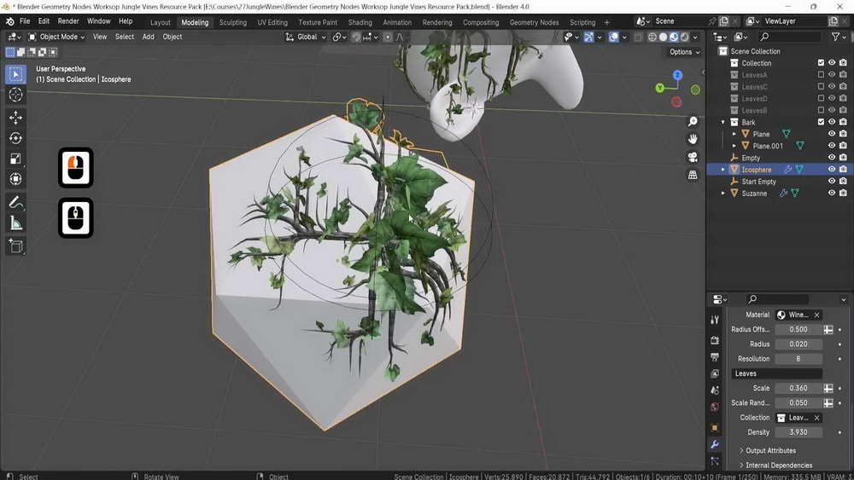
Task: Open the Object Mode dropdown
Action: (56, 37)
